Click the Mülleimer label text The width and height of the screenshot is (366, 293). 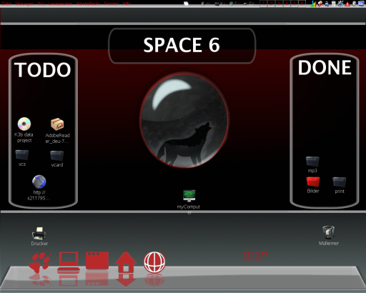[x=329, y=243]
